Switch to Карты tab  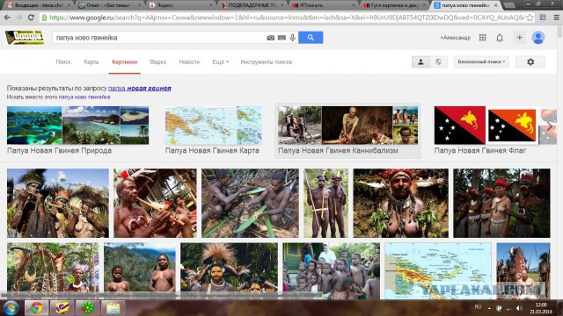pos(91,62)
